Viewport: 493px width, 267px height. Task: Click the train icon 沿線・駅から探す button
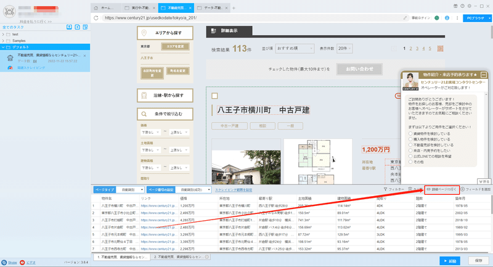tap(165, 96)
